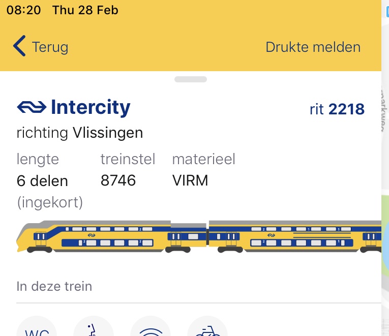The height and width of the screenshot is (336, 389).
Task: Tap destination richting Vlissingen
Action: 80,133
